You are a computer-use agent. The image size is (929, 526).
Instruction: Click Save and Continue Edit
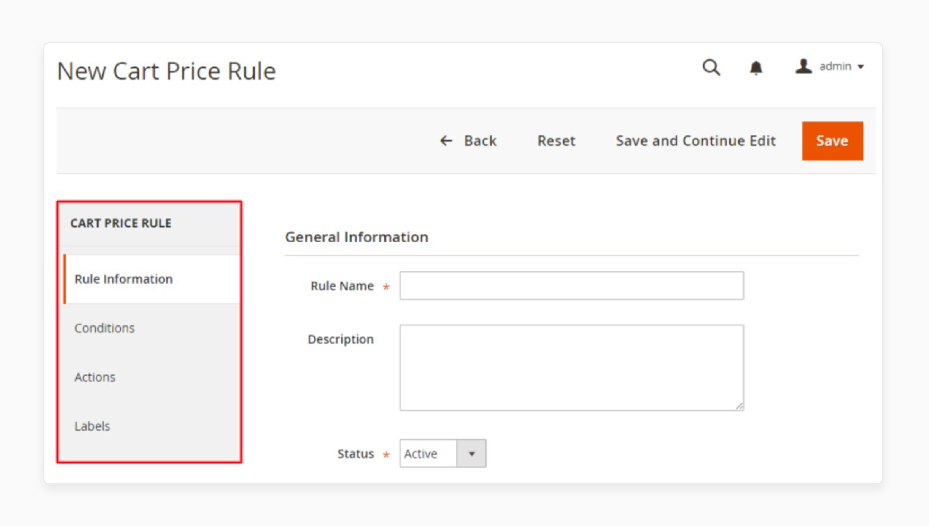[x=696, y=141]
